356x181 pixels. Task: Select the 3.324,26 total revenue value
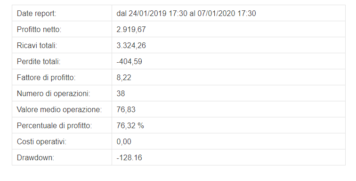point(131,45)
